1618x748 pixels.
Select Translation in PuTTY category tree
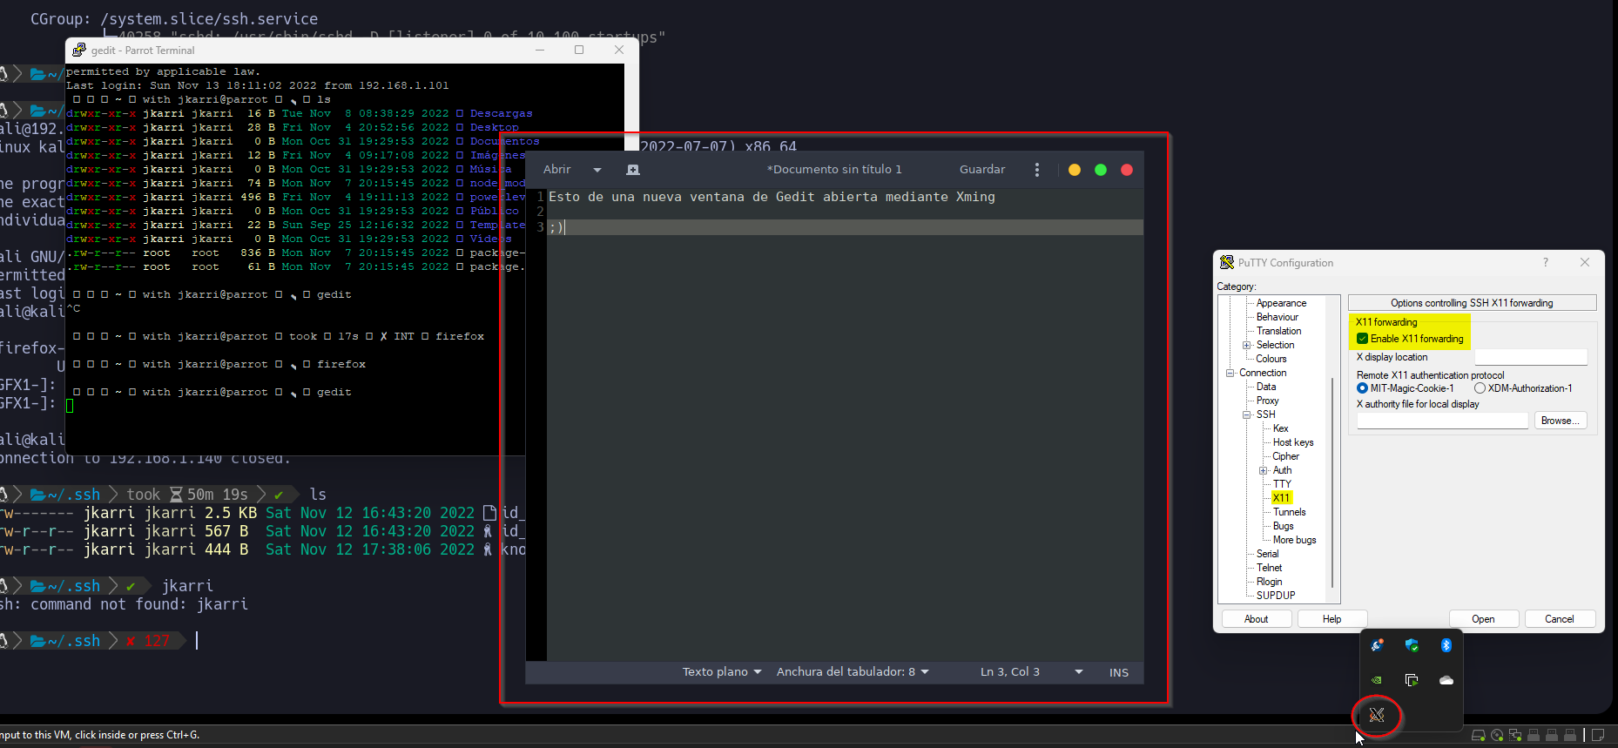click(x=1278, y=331)
